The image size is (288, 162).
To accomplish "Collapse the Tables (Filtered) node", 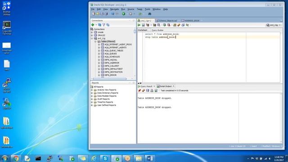I will [x=95, y=41].
